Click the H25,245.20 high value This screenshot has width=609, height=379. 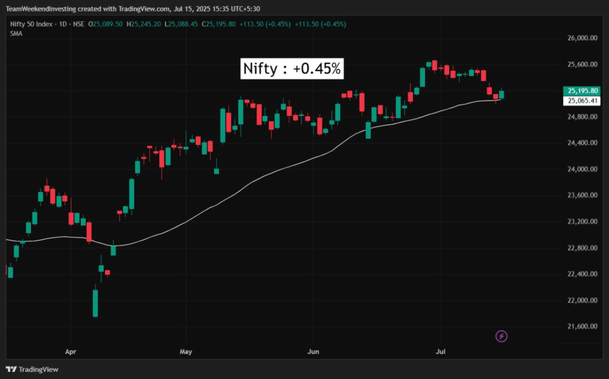[x=144, y=24]
